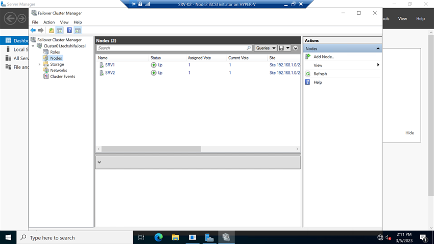Viewport: 434px width, 244px height.
Task: Toggle the Show/Hide Action Pane toolbar icon
Action: pos(78,30)
